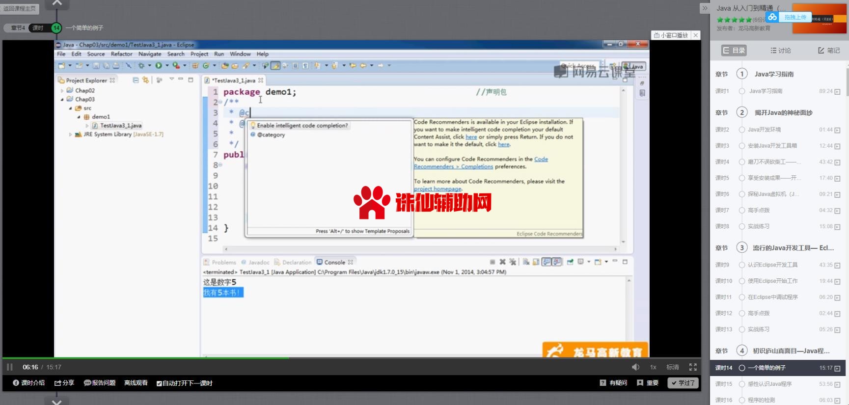Open the Navigate menu in Eclipse
This screenshot has height=405, width=849.
150,54
